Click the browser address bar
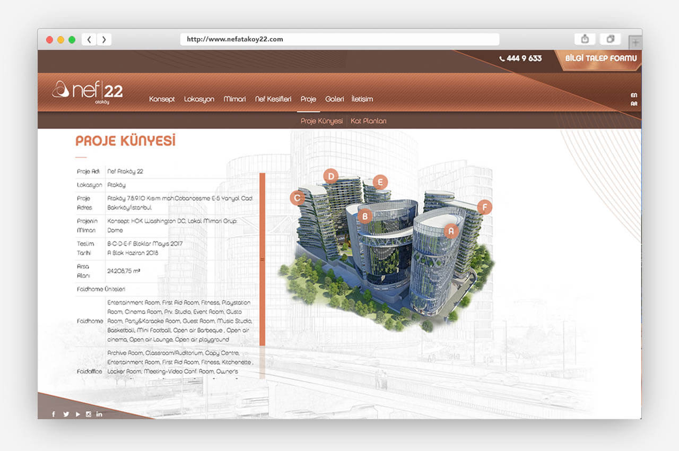The width and height of the screenshot is (679, 451). tap(339, 39)
